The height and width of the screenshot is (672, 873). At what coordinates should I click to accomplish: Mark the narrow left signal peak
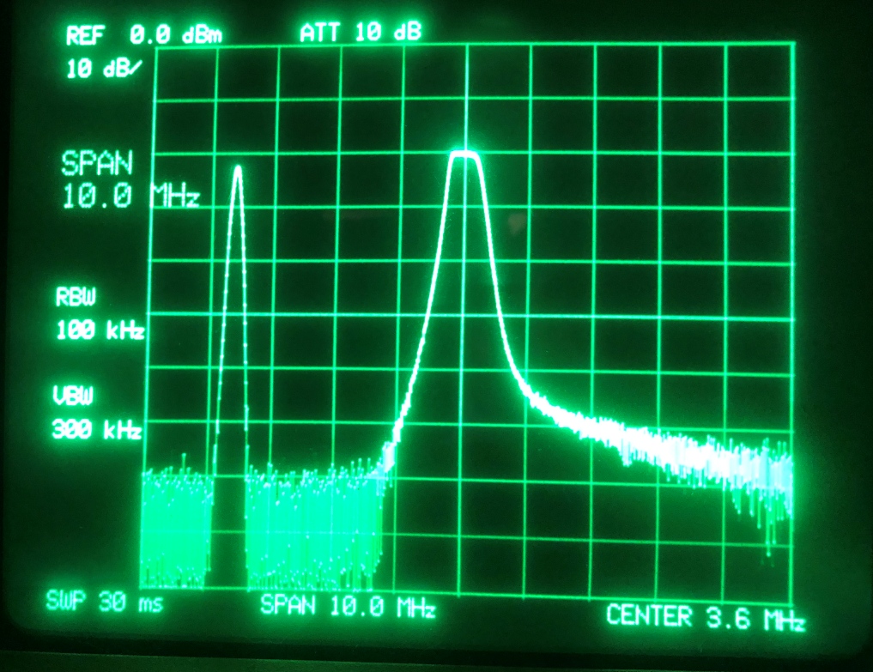tap(239, 168)
